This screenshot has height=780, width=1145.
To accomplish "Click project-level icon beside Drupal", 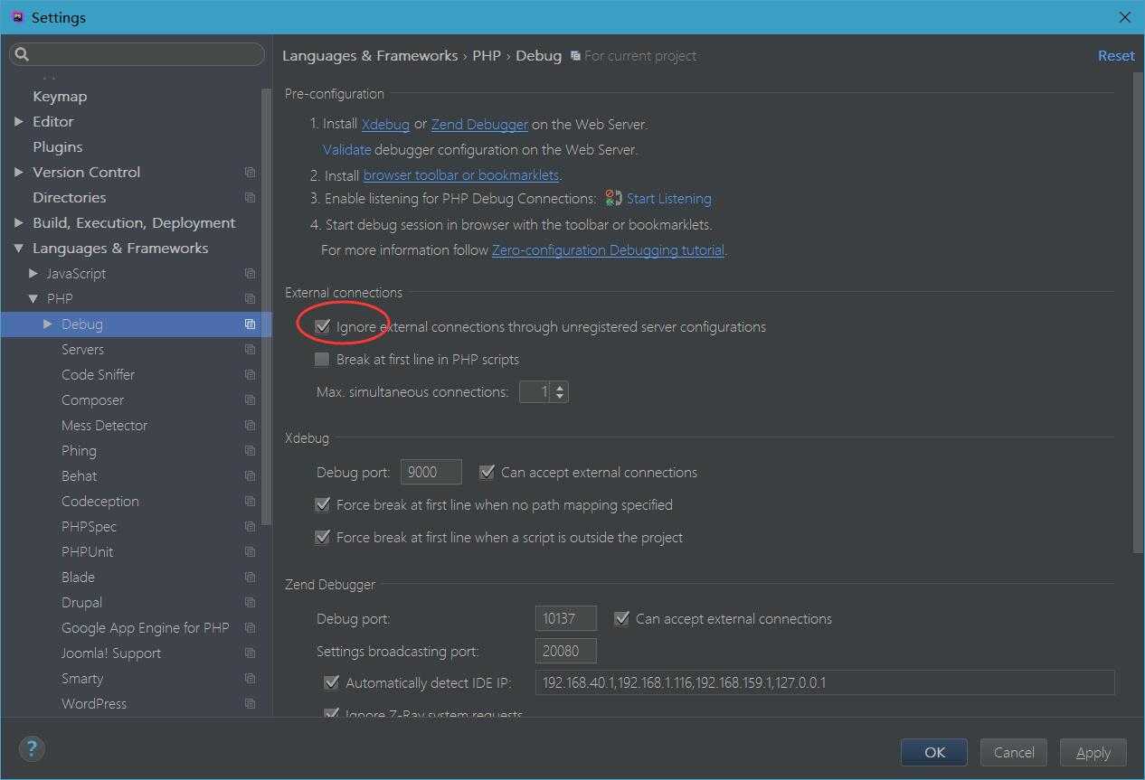I will [250, 602].
